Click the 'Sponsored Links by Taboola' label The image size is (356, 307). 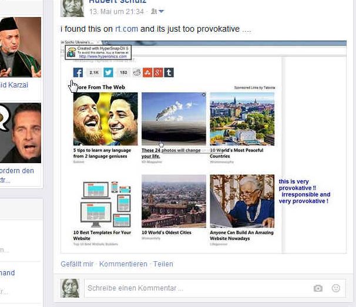click(254, 87)
